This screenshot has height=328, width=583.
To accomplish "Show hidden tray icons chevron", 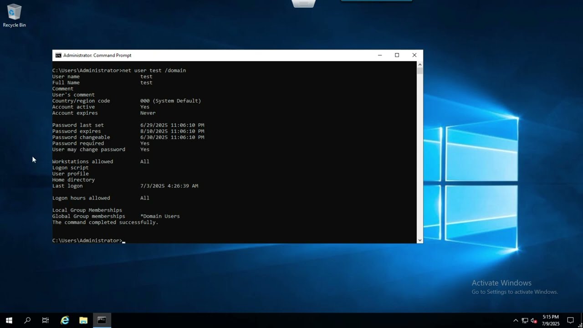I will pyautogui.click(x=516, y=320).
